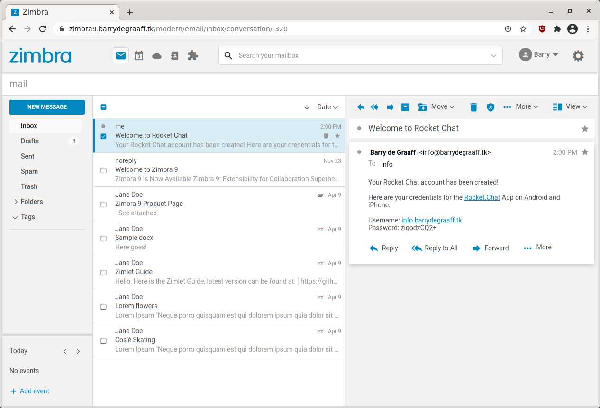
Task: Open the settings gear icon
Action: click(x=578, y=56)
